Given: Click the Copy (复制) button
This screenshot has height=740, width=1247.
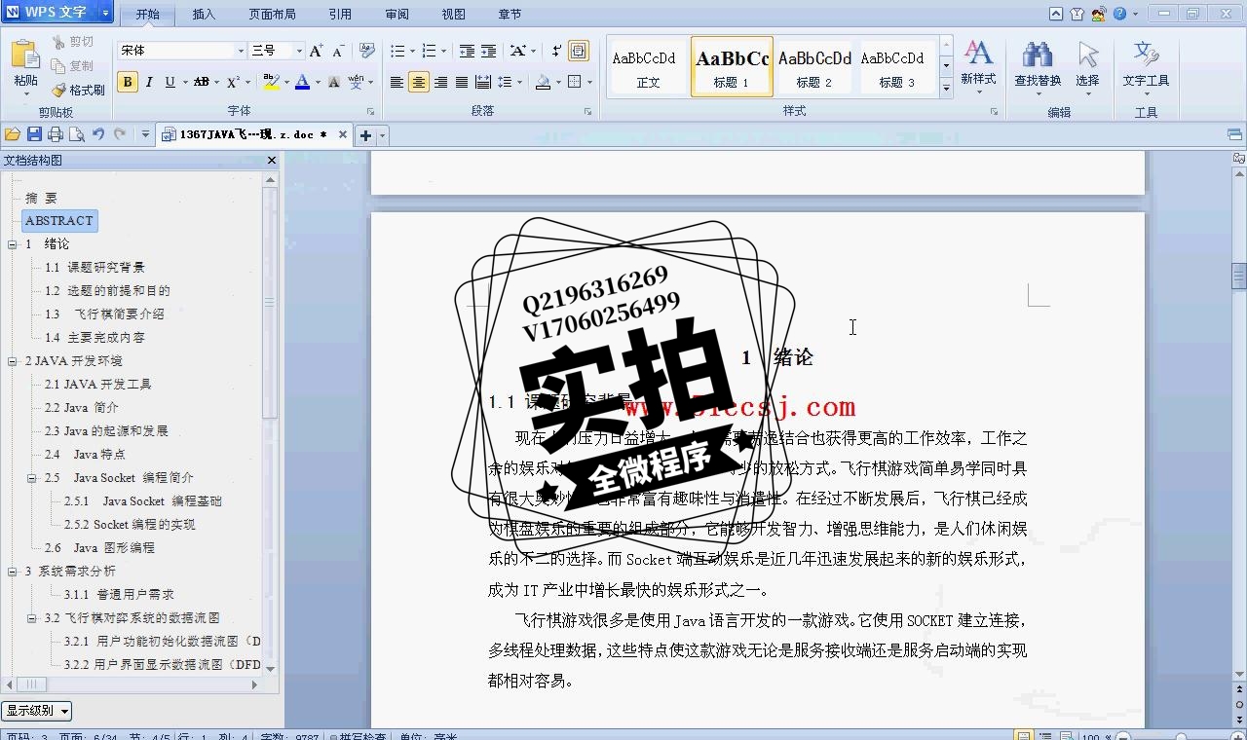Looking at the screenshot, I should (x=73, y=65).
